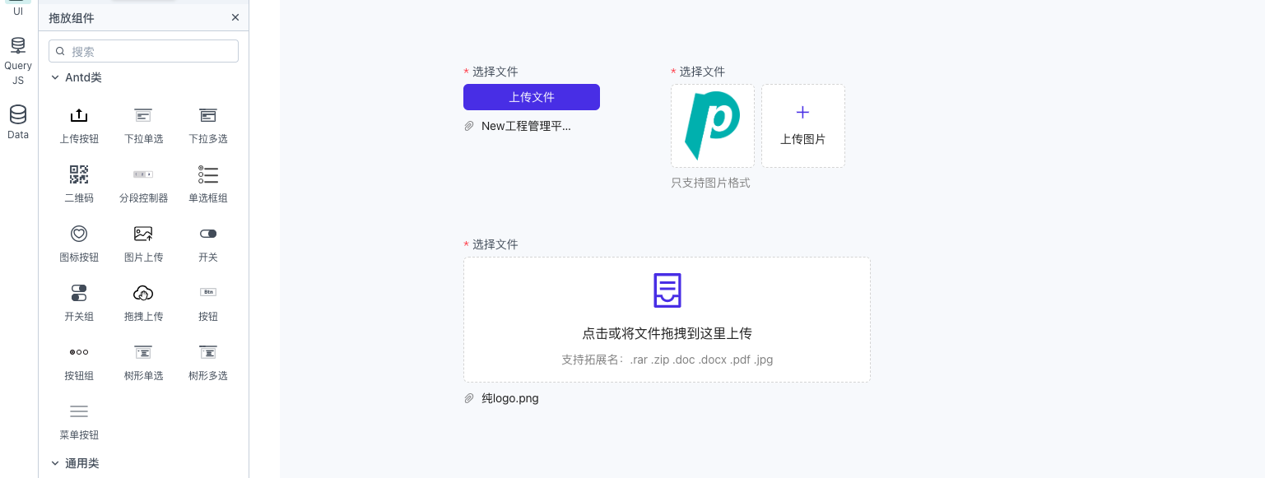Select the 下拉单选 component icon
The width and height of the screenshot is (1265, 478).
point(143,115)
